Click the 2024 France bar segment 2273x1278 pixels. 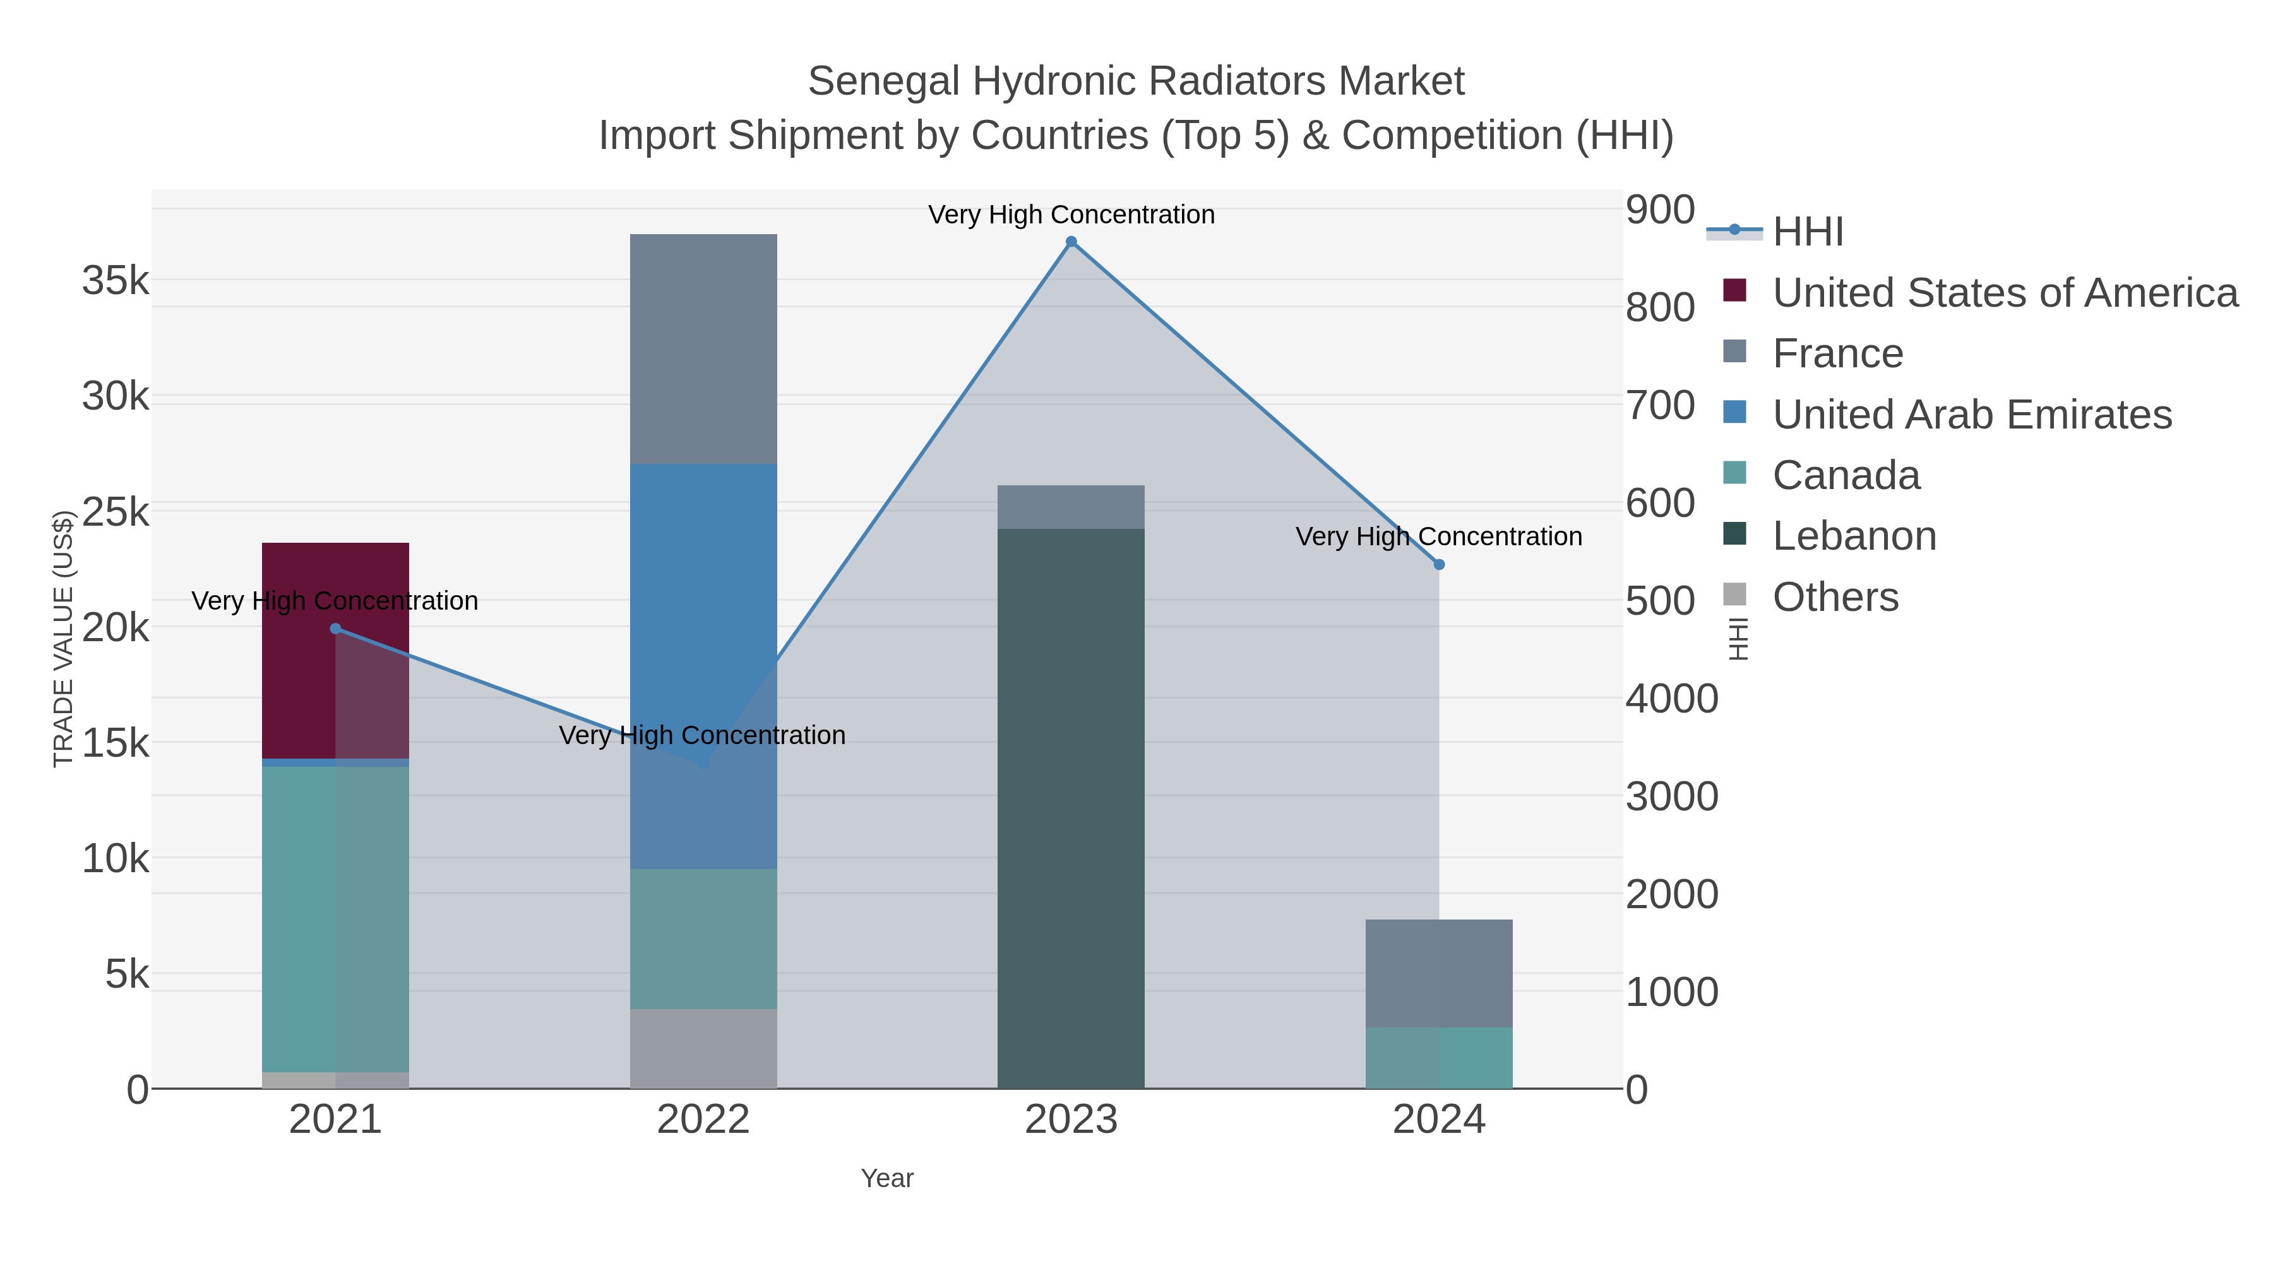(x=1439, y=974)
